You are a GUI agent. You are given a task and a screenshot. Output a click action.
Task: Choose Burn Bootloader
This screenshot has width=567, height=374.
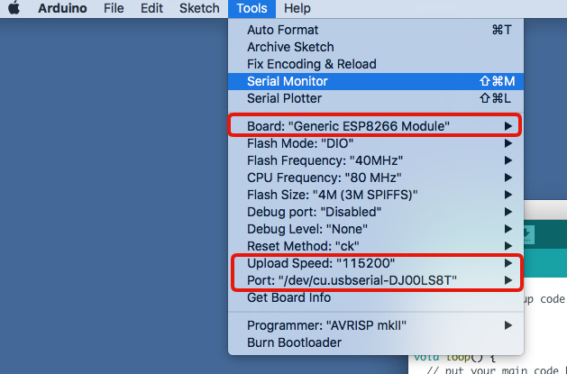click(376, 342)
